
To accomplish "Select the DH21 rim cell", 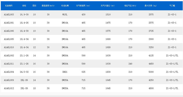I will tap(65, 72).
